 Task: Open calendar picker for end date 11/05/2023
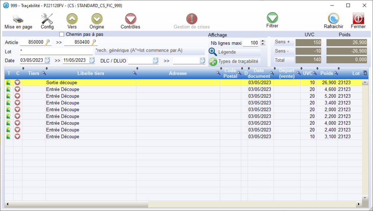pyautogui.click(x=92, y=60)
